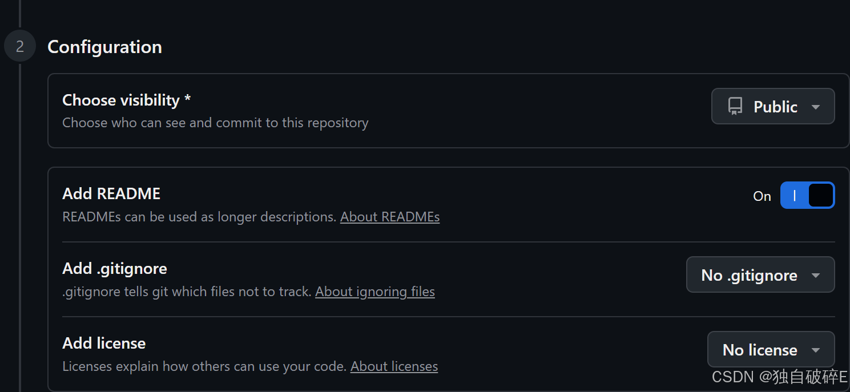This screenshot has height=392, width=850.
Task: Open the About READMEs link
Action: click(390, 217)
